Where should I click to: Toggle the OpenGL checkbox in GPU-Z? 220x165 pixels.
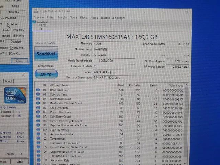8,53
